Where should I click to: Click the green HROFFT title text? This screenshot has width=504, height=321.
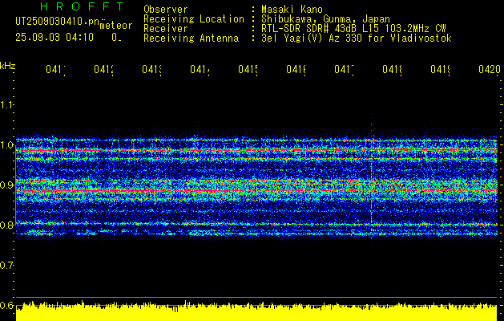(82, 6)
